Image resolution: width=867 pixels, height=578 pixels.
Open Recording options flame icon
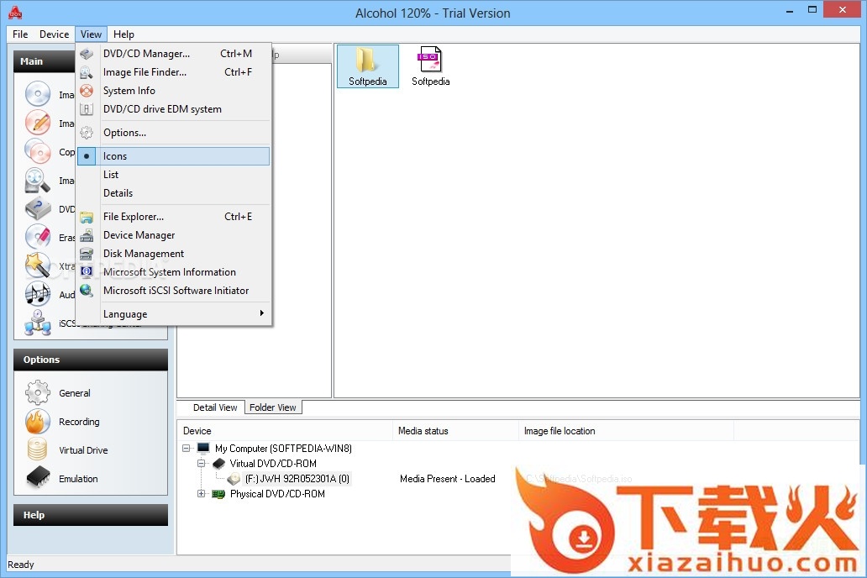pyautogui.click(x=38, y=422)
